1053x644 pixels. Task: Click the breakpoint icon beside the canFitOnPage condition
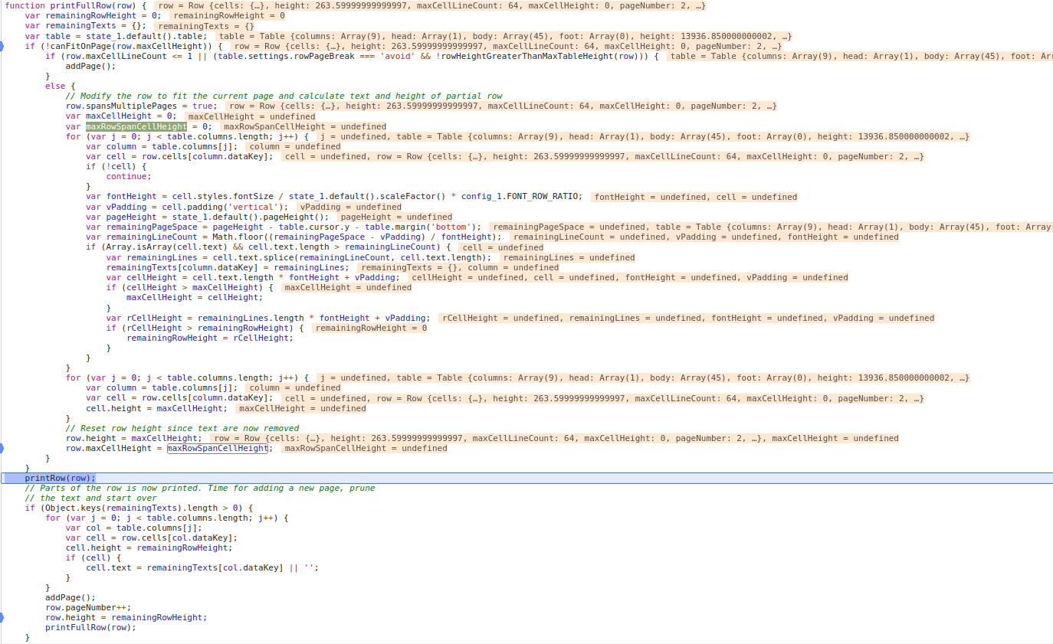pos(3,45)
